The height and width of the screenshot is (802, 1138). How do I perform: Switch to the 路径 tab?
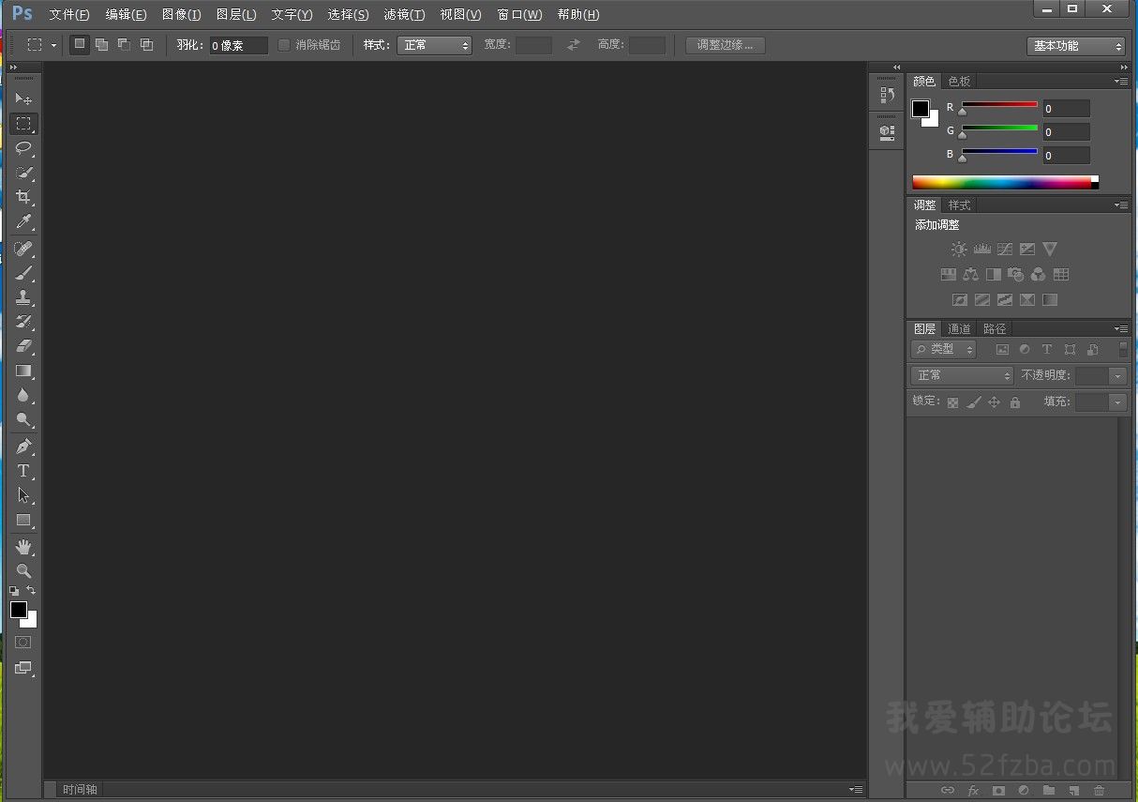[x=995, y=329]
